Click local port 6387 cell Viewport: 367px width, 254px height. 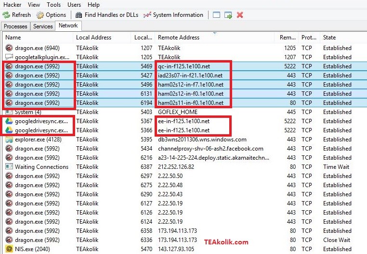click(146, 167)
